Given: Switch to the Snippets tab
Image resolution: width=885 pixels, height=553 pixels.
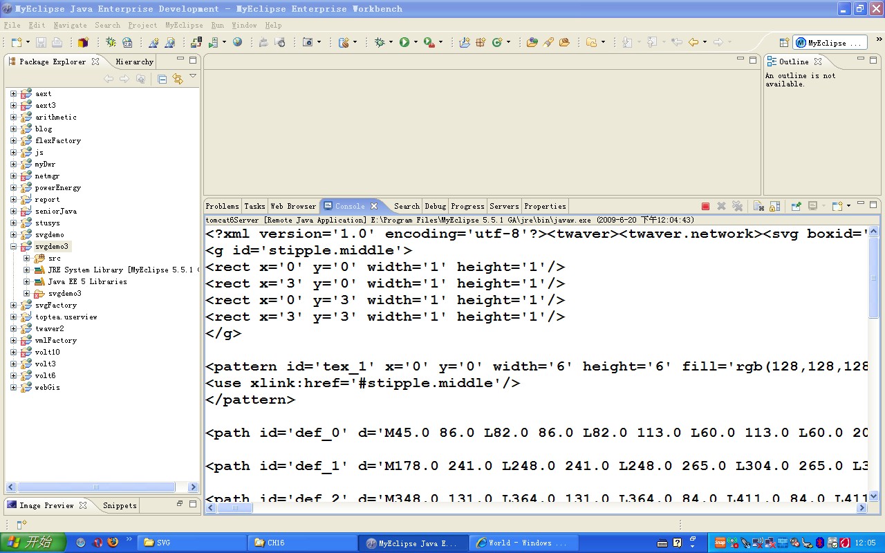Looking at the screenshot, I should coord(120,505).
